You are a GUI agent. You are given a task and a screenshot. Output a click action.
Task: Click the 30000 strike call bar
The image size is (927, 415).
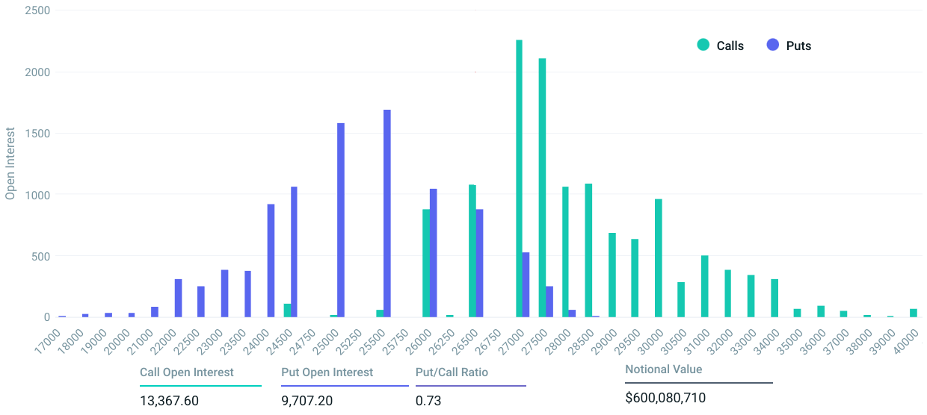coord(659,258)
